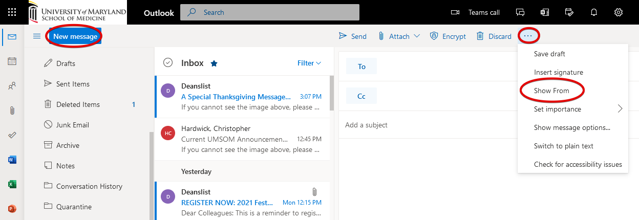
Task: Open the app launcher waffle icon
Action: click(12, 12)
